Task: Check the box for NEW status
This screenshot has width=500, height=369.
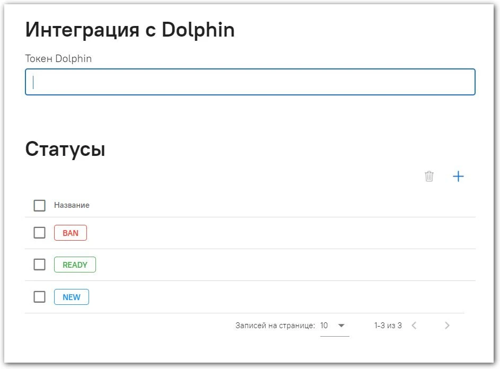Action: coord(40,297)
